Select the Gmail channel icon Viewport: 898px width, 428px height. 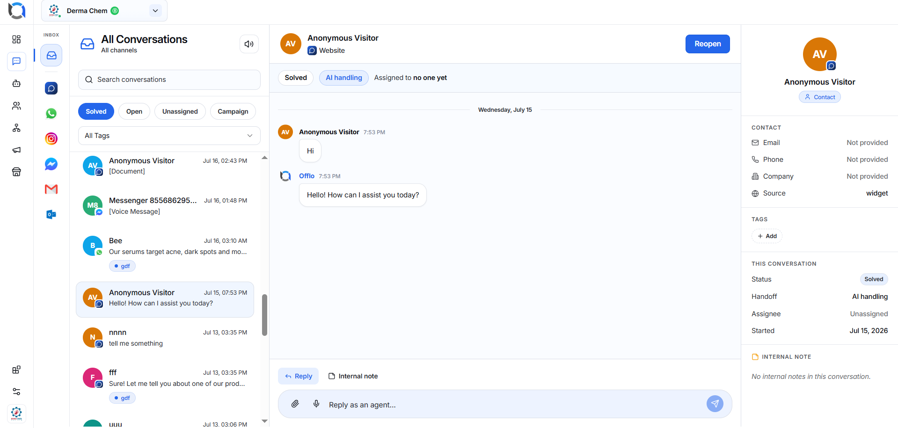[x=51, y=189]
